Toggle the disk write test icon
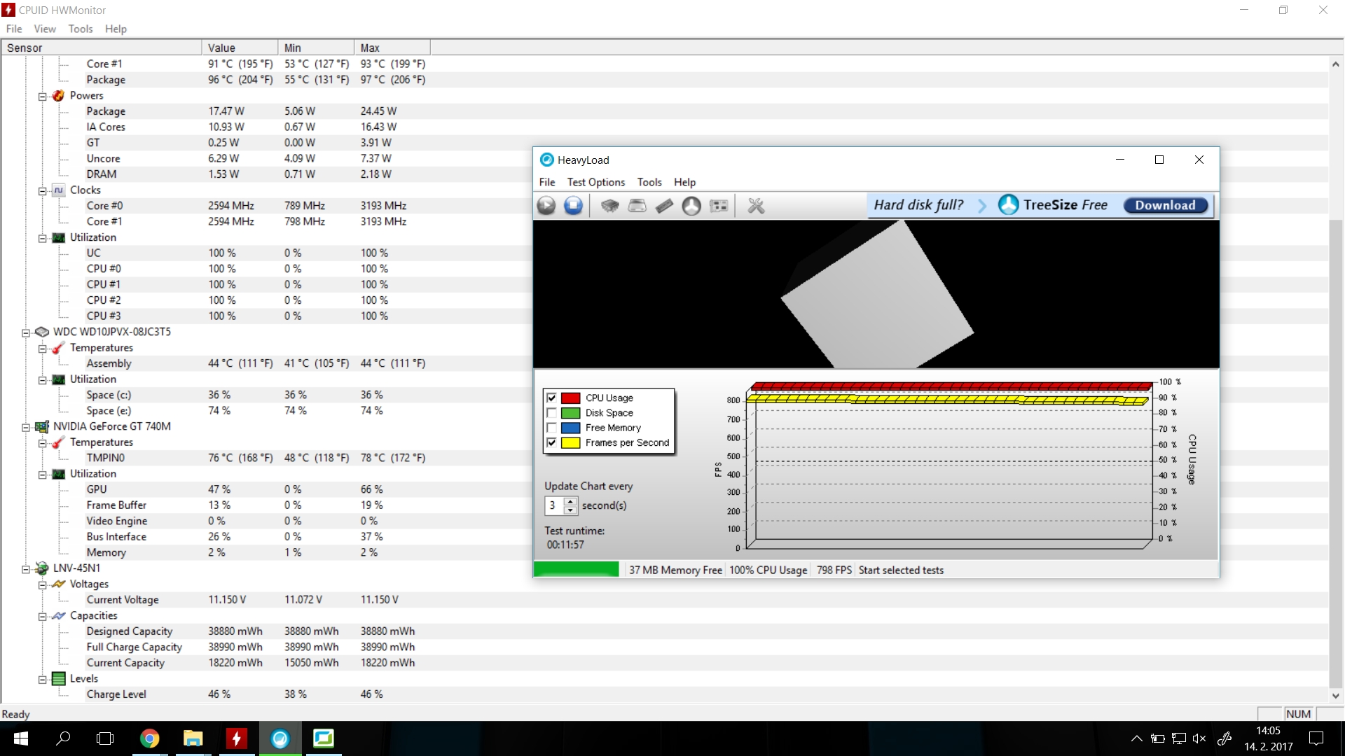 coord(637,206)
